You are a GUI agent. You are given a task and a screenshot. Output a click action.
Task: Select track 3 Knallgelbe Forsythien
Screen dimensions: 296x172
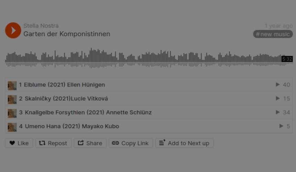coord(149,112)
